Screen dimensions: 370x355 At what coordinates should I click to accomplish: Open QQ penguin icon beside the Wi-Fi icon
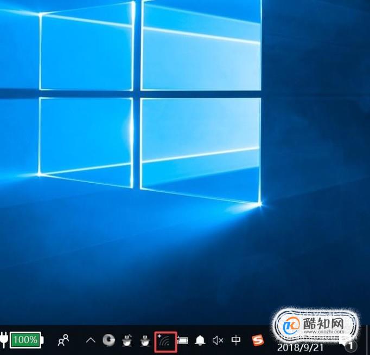(145, 340)
